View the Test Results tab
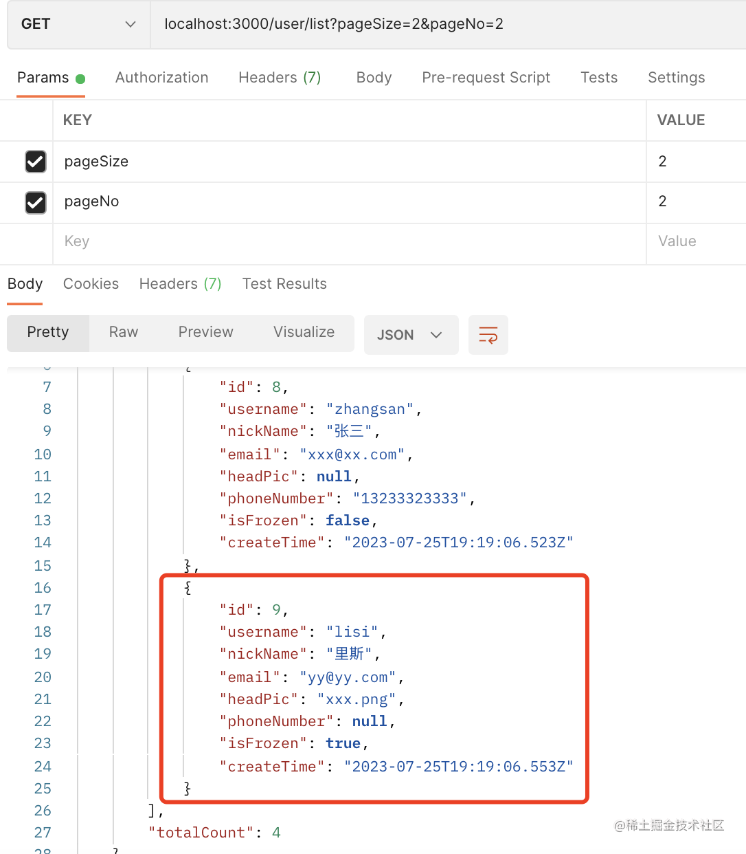 (x=284, y=284)
